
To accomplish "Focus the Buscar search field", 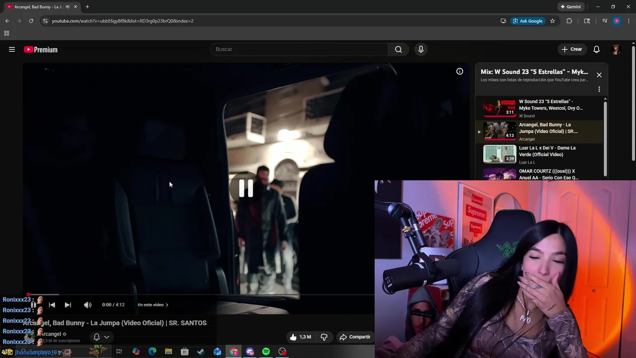I will 300,49.
